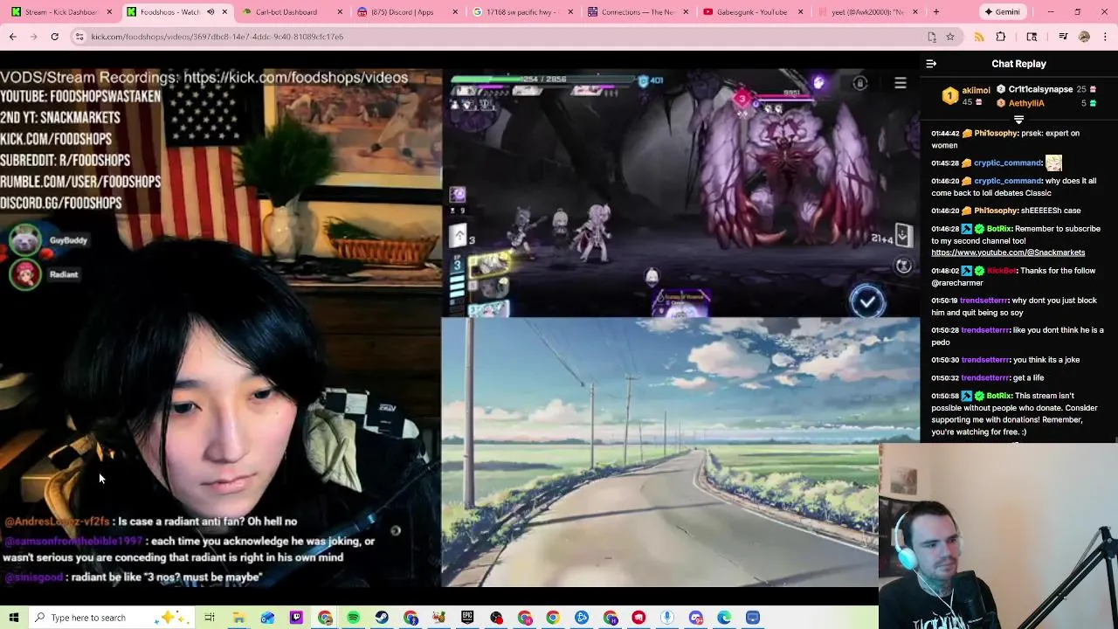
Task: Select AethyIIiA in leaderboard
Action: coord(1025,103)
